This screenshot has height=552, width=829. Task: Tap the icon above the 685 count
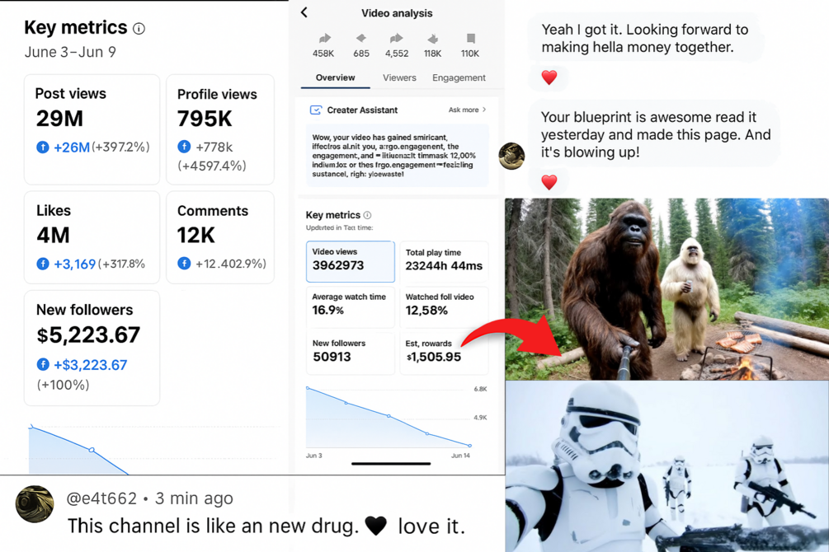[361, 38]
